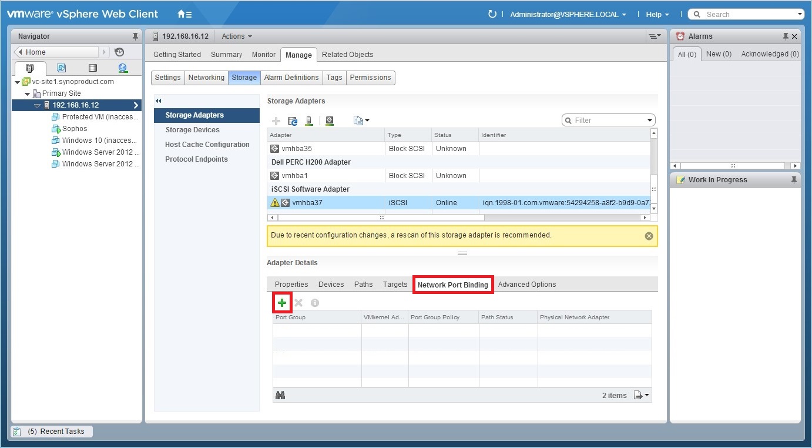Switch to the Related Objects tab
812x448 pixels.
347,54
